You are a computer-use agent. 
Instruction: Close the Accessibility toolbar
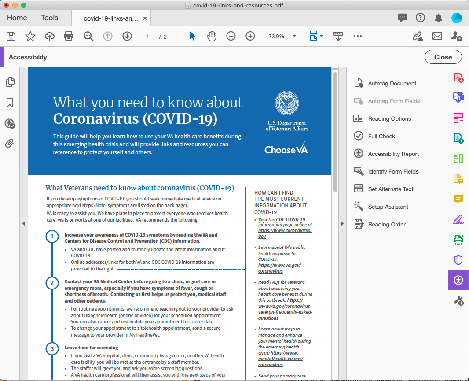pyautogui.click(x=443, y=57)
